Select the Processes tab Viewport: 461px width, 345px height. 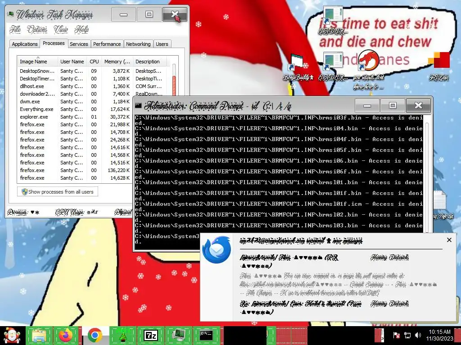(54, 43)
